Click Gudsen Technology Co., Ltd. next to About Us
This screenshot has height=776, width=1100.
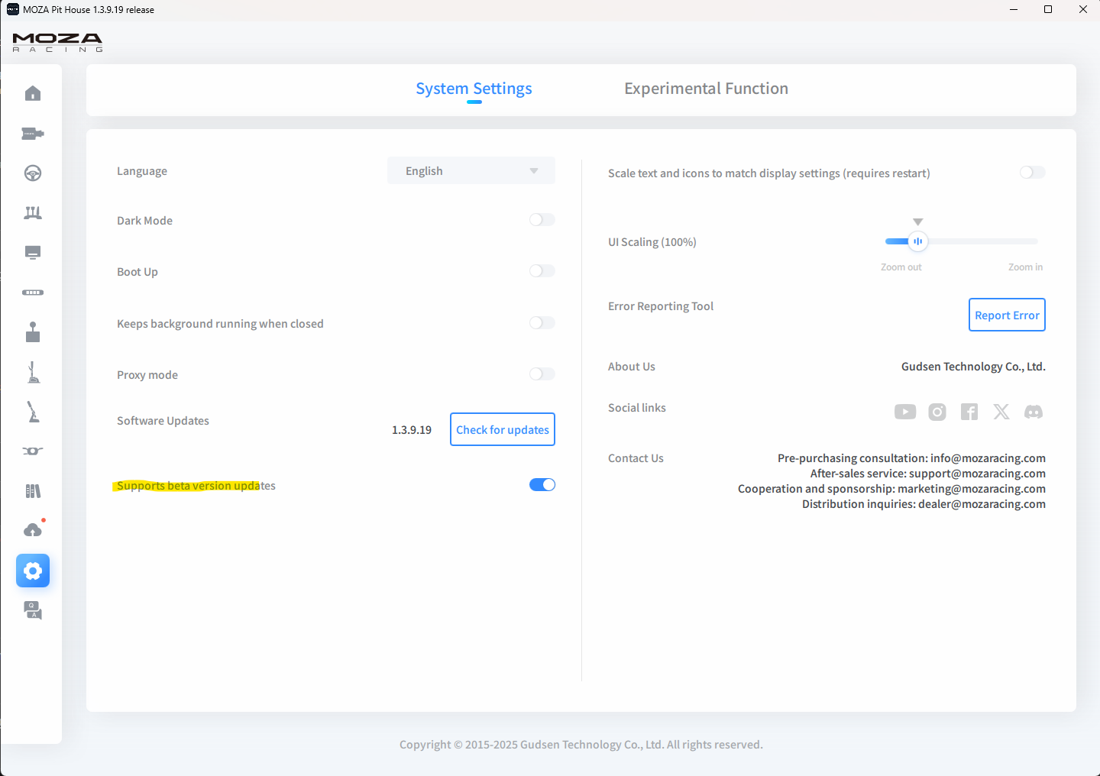pyautogui.click(x=973, y=367)
